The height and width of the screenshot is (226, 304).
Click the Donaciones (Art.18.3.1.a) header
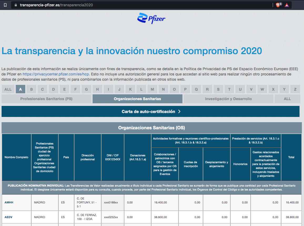[138, 157]
